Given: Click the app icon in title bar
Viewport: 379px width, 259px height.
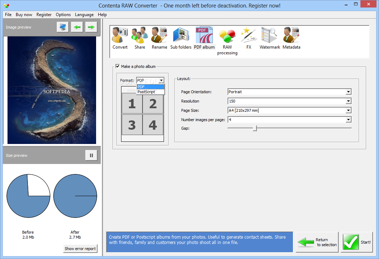Looking at the screenshot, I should pos(6,5).
